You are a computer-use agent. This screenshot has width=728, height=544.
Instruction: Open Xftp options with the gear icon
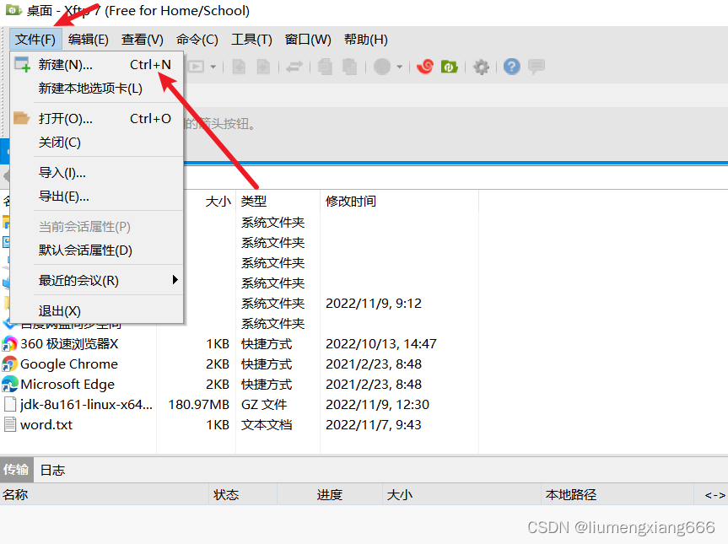(x=481, y=67)
